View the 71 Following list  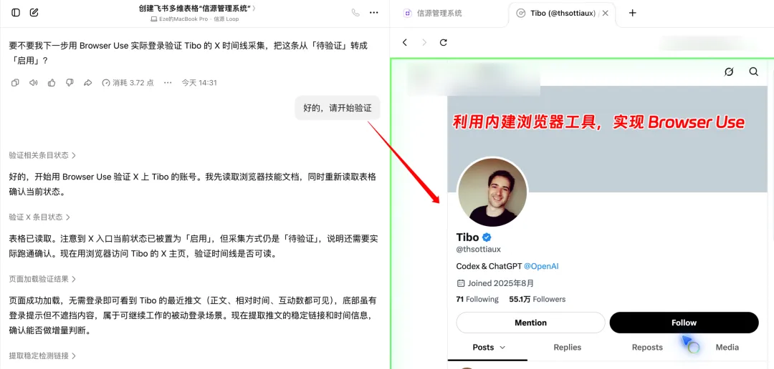click(x=477, y=299)
